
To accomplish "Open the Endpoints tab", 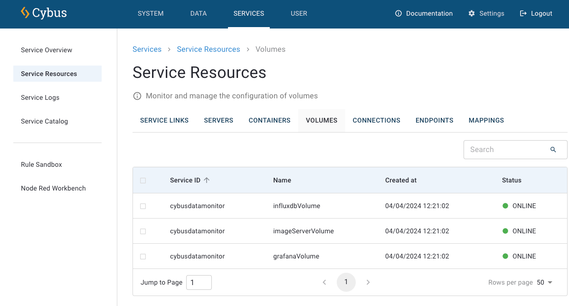I will click(x=434, y=120).
